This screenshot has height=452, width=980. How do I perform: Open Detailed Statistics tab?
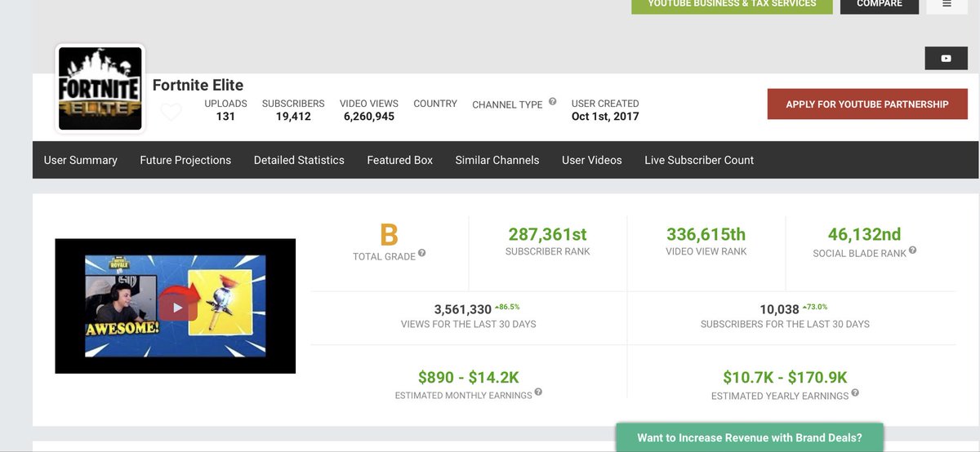[x=299, y=160]
